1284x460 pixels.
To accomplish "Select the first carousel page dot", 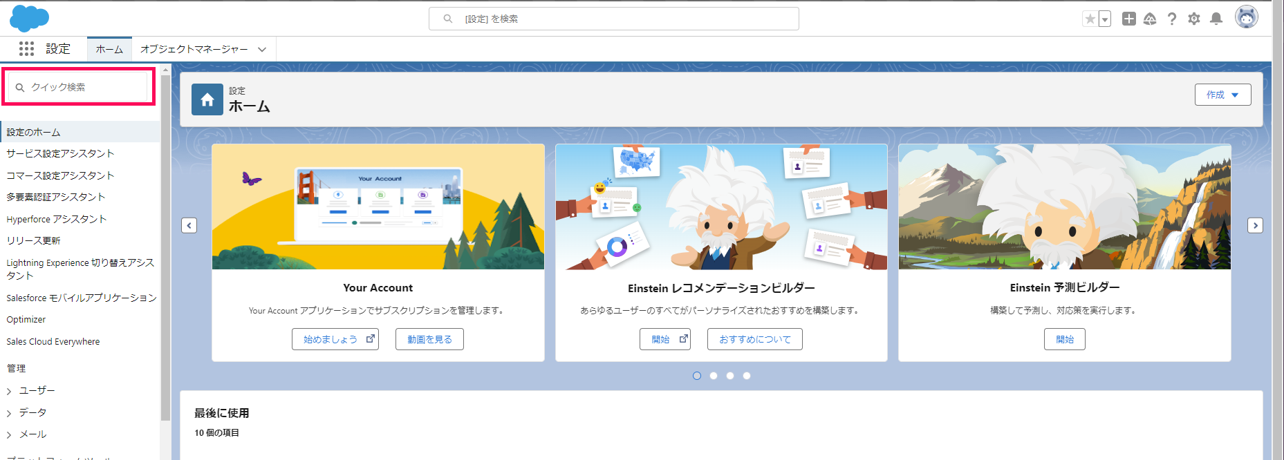I will click(697, 376).
